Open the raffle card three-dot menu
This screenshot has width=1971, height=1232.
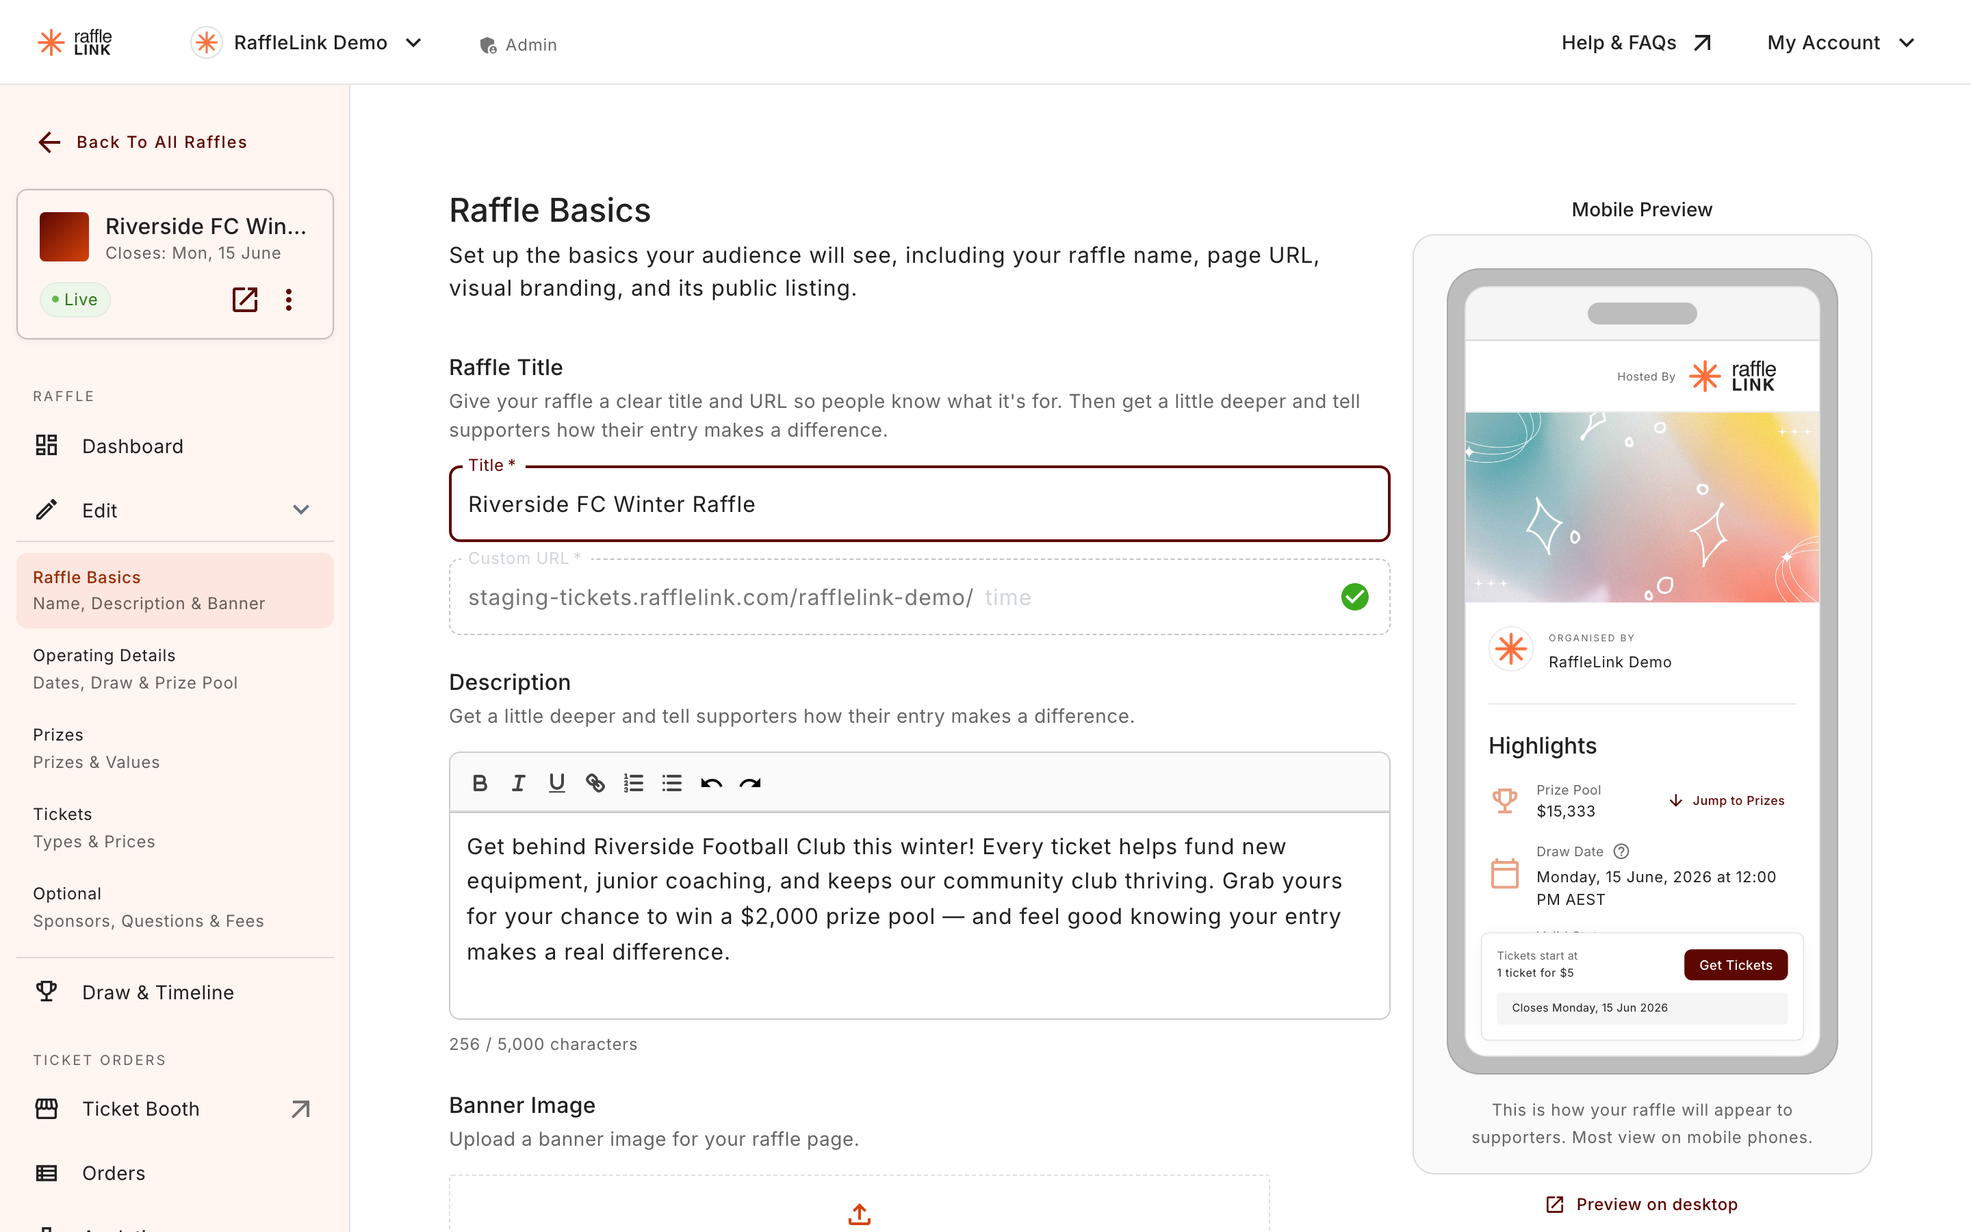288,299
